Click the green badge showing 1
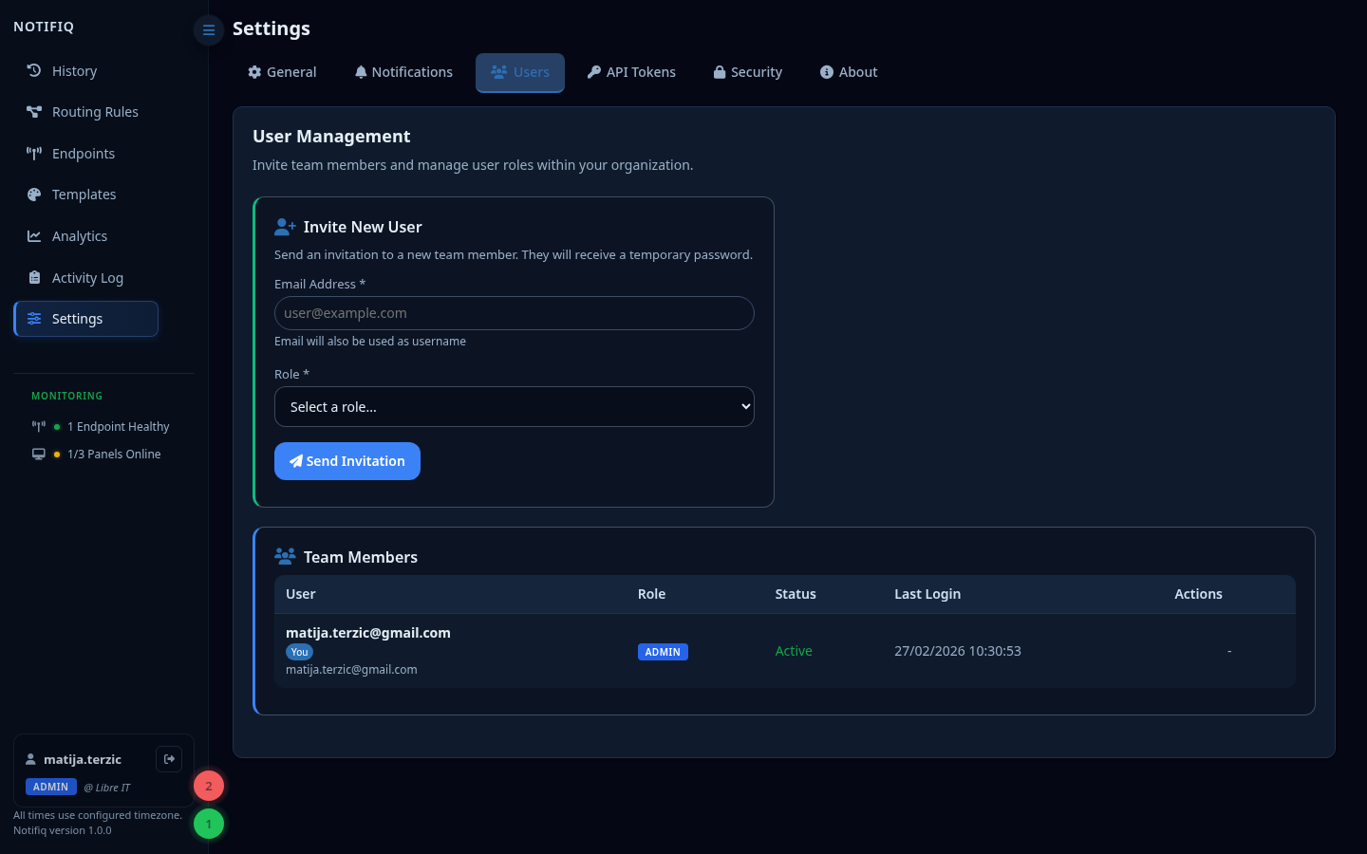This screenshot has height=854, width=1367. click(x=209, y=824)
